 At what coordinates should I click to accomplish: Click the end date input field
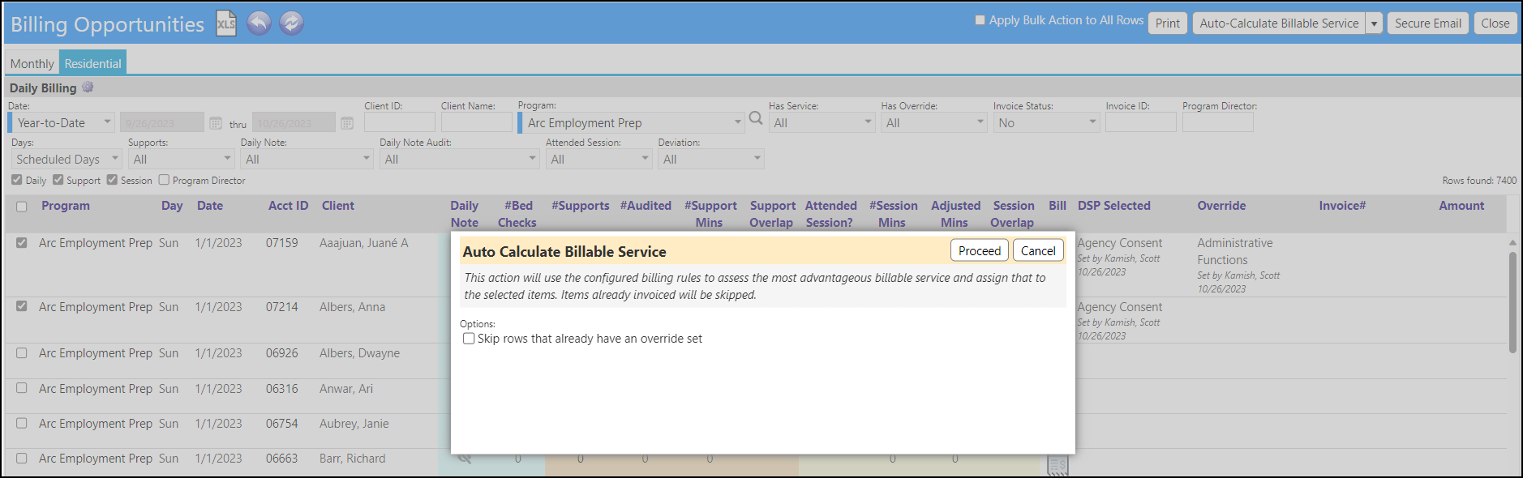click(294, 122)
